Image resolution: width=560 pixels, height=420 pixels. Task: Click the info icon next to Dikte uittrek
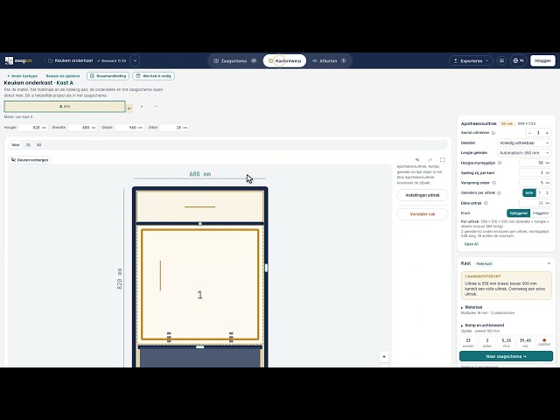[486, 203]
